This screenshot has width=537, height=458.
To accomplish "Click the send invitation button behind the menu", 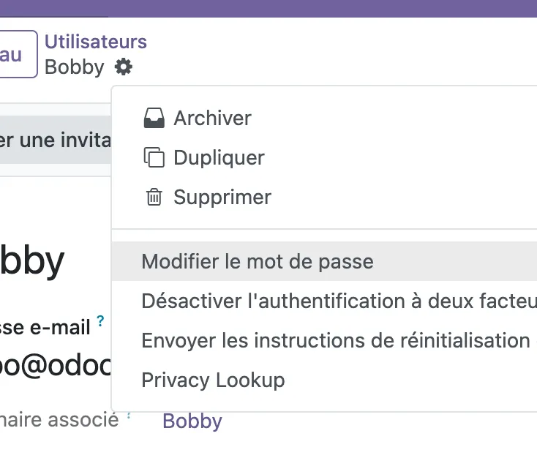I will (x=55, y=140).
